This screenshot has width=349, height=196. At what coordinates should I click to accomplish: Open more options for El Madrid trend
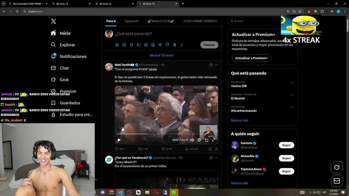pyautogui.click(x=292, y=95)
